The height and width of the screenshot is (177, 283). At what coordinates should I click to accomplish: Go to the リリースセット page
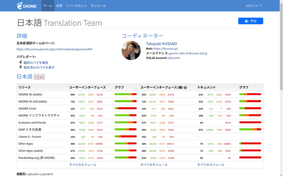[x=76, y=6]
